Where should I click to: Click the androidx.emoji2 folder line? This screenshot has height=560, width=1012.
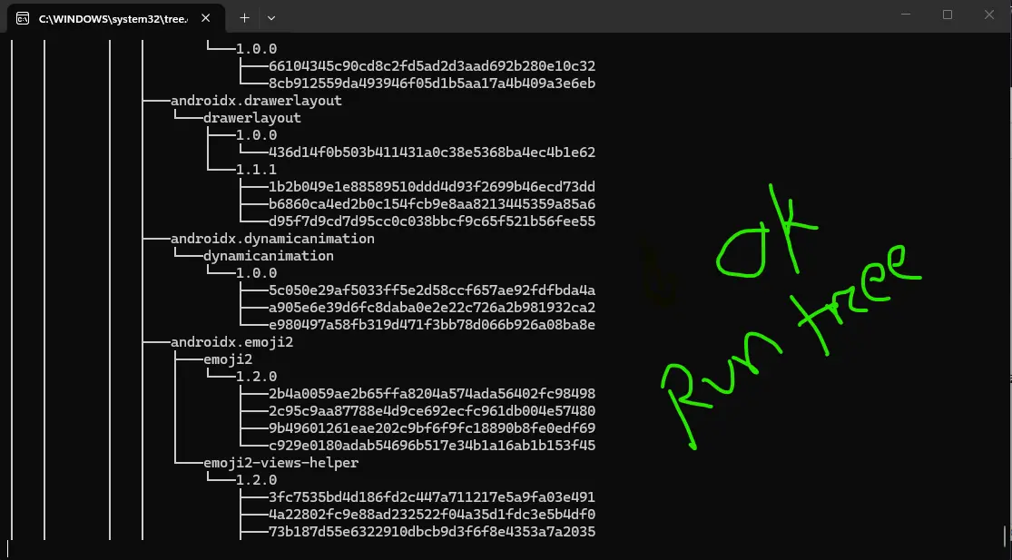tap(231, 342)
